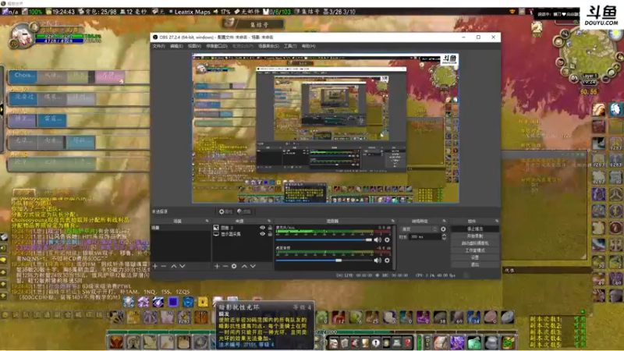Hide the 图像 2 source
The width and height of the screenshot is (624, 351).
click(x=262, y=228)
